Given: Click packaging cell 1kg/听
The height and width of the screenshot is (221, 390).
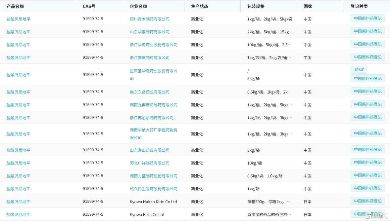Looking at the screenshot, I should pyautogui.click(x=254, y=189).
